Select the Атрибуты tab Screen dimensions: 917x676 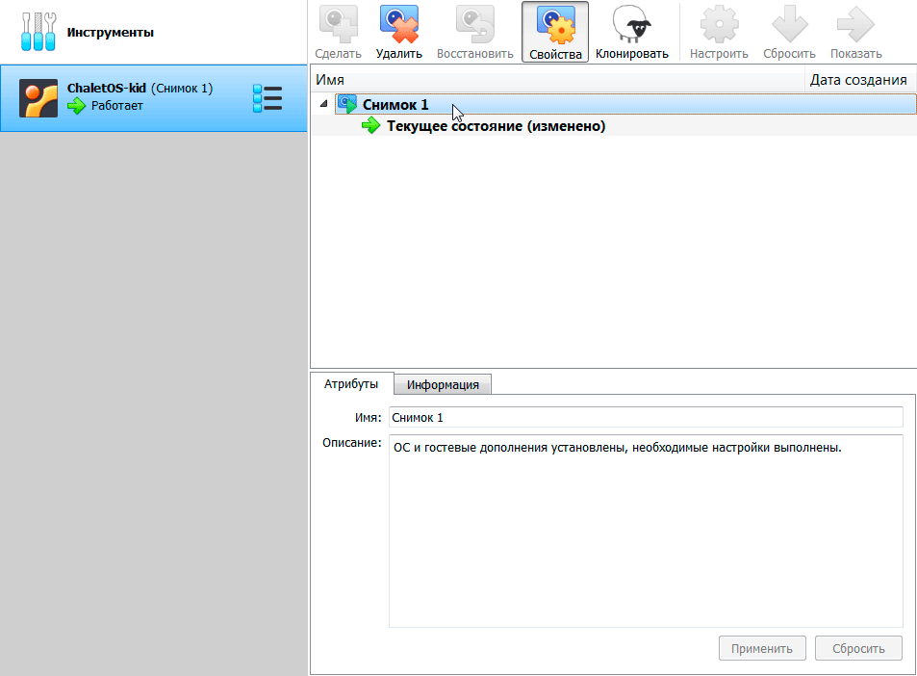(351, 384)
